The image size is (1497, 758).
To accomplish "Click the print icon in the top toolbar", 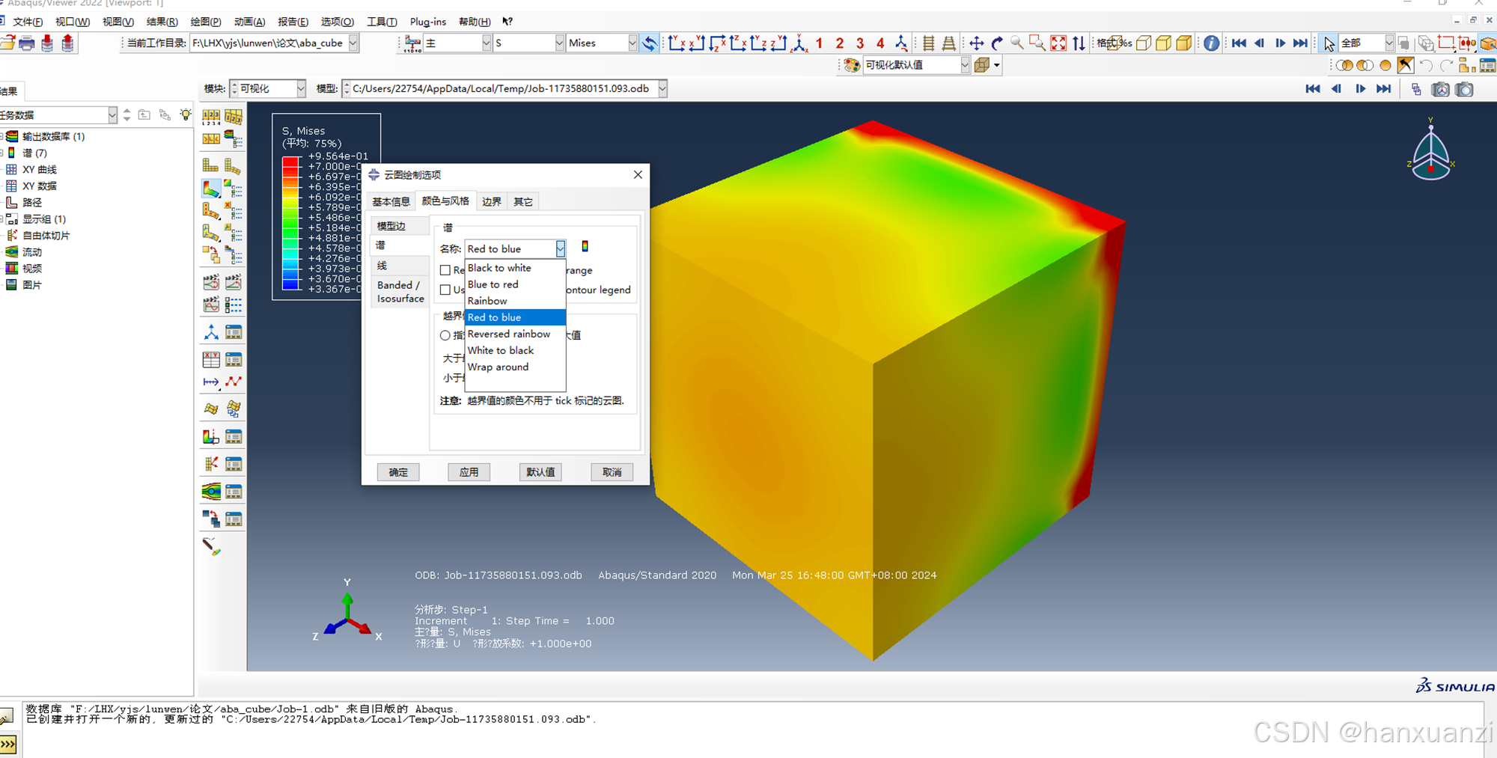I will (x=27, y=43).
